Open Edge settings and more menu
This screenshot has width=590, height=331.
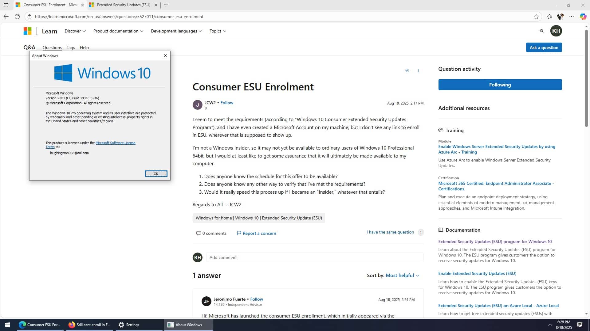(x=572, y=17)
